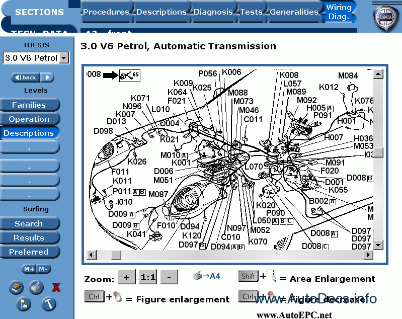402x319 pixels.
Task: Open the Generalities tab
Action: tap(294, 12)
